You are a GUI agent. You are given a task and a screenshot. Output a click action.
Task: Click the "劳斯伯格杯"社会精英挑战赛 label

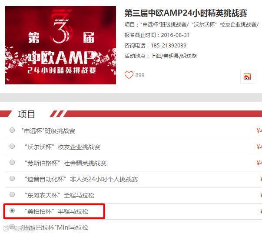[x=65, y=163]
